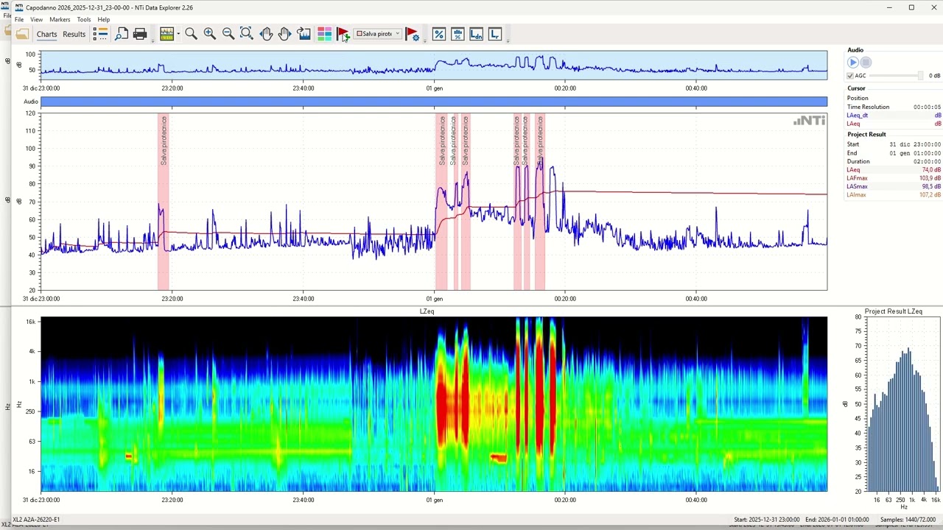Screen dimensions: 943x530
Task: Open the color grid layout icon
Action: [x=324, y=34]
